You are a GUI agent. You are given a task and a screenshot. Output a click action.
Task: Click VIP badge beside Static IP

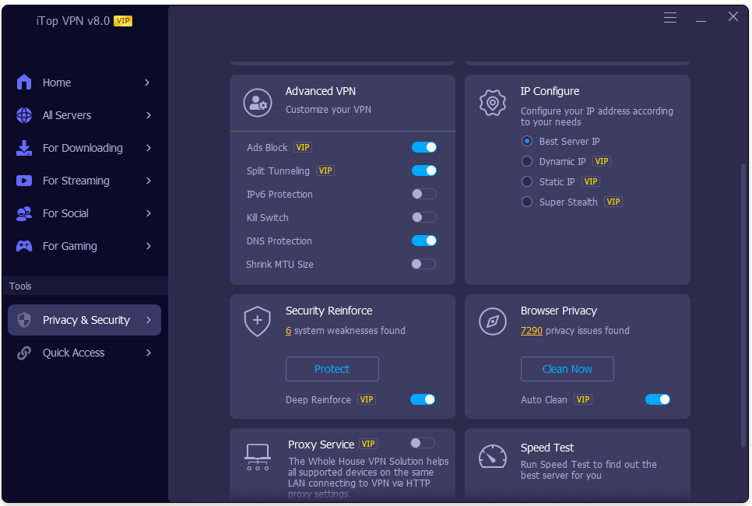coord(590,181)
